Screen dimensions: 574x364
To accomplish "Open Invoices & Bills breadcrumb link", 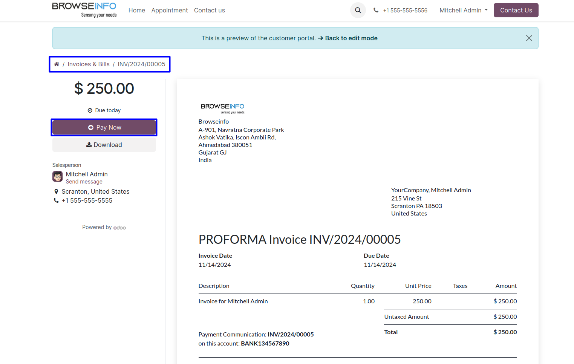I will tap(89, 64).
